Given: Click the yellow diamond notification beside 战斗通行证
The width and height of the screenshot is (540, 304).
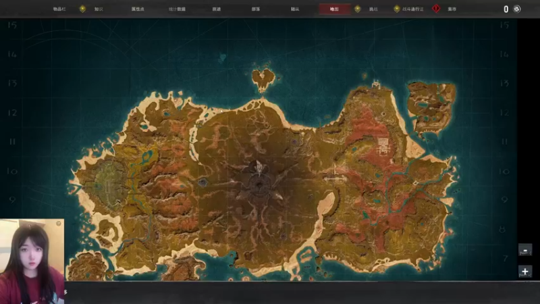Looking at the screenshot, I should click(397, 9).
